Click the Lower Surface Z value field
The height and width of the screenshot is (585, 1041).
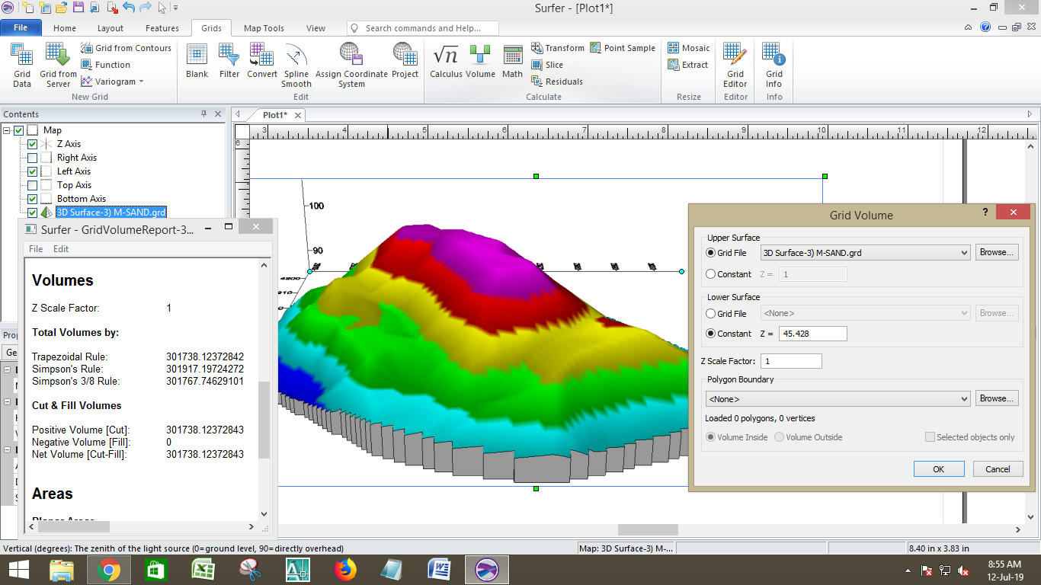click(813, 334)
